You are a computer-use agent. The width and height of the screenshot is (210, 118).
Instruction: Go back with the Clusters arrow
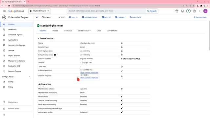(x=37, y=17)
